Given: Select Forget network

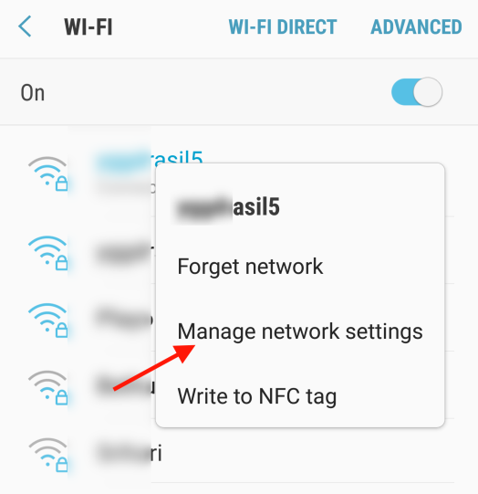Looking at the screenshot, I should (250, 267).
